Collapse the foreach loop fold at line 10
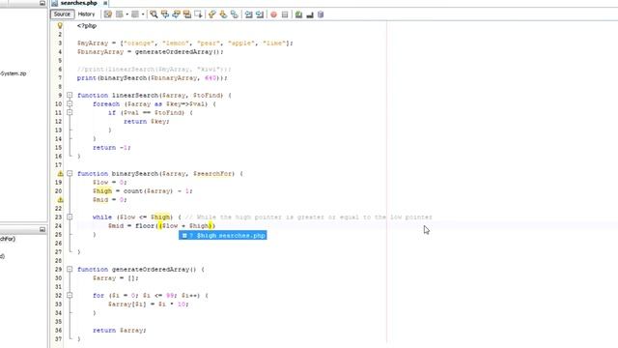The image size is (618, 348). click(70, 103)
